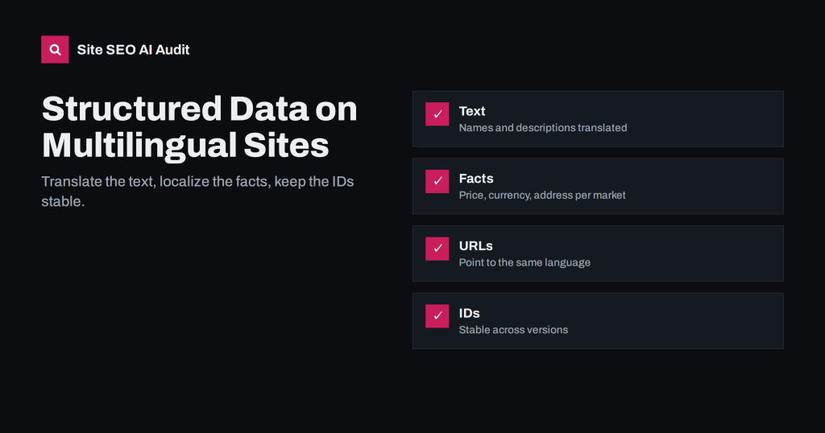Click 'Price, currency, address per market' text
Viewport: 825px width, 433px height.
[542, 195]
